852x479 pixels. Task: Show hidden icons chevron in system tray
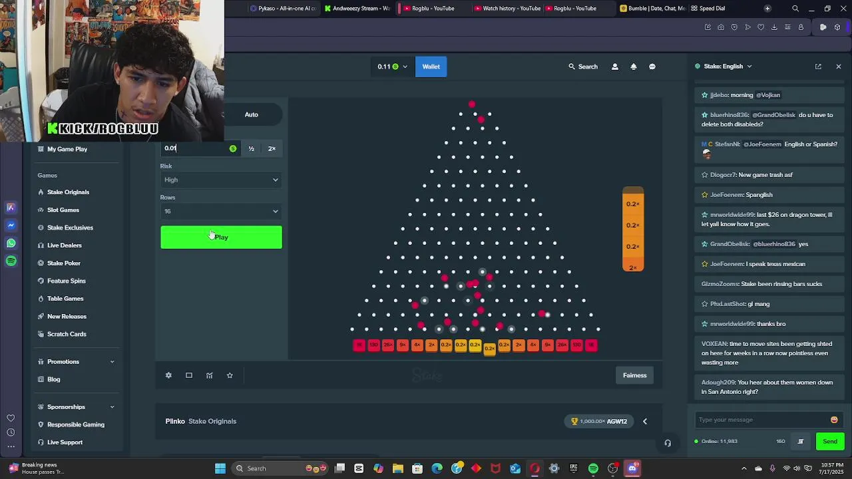click(744, 468)
